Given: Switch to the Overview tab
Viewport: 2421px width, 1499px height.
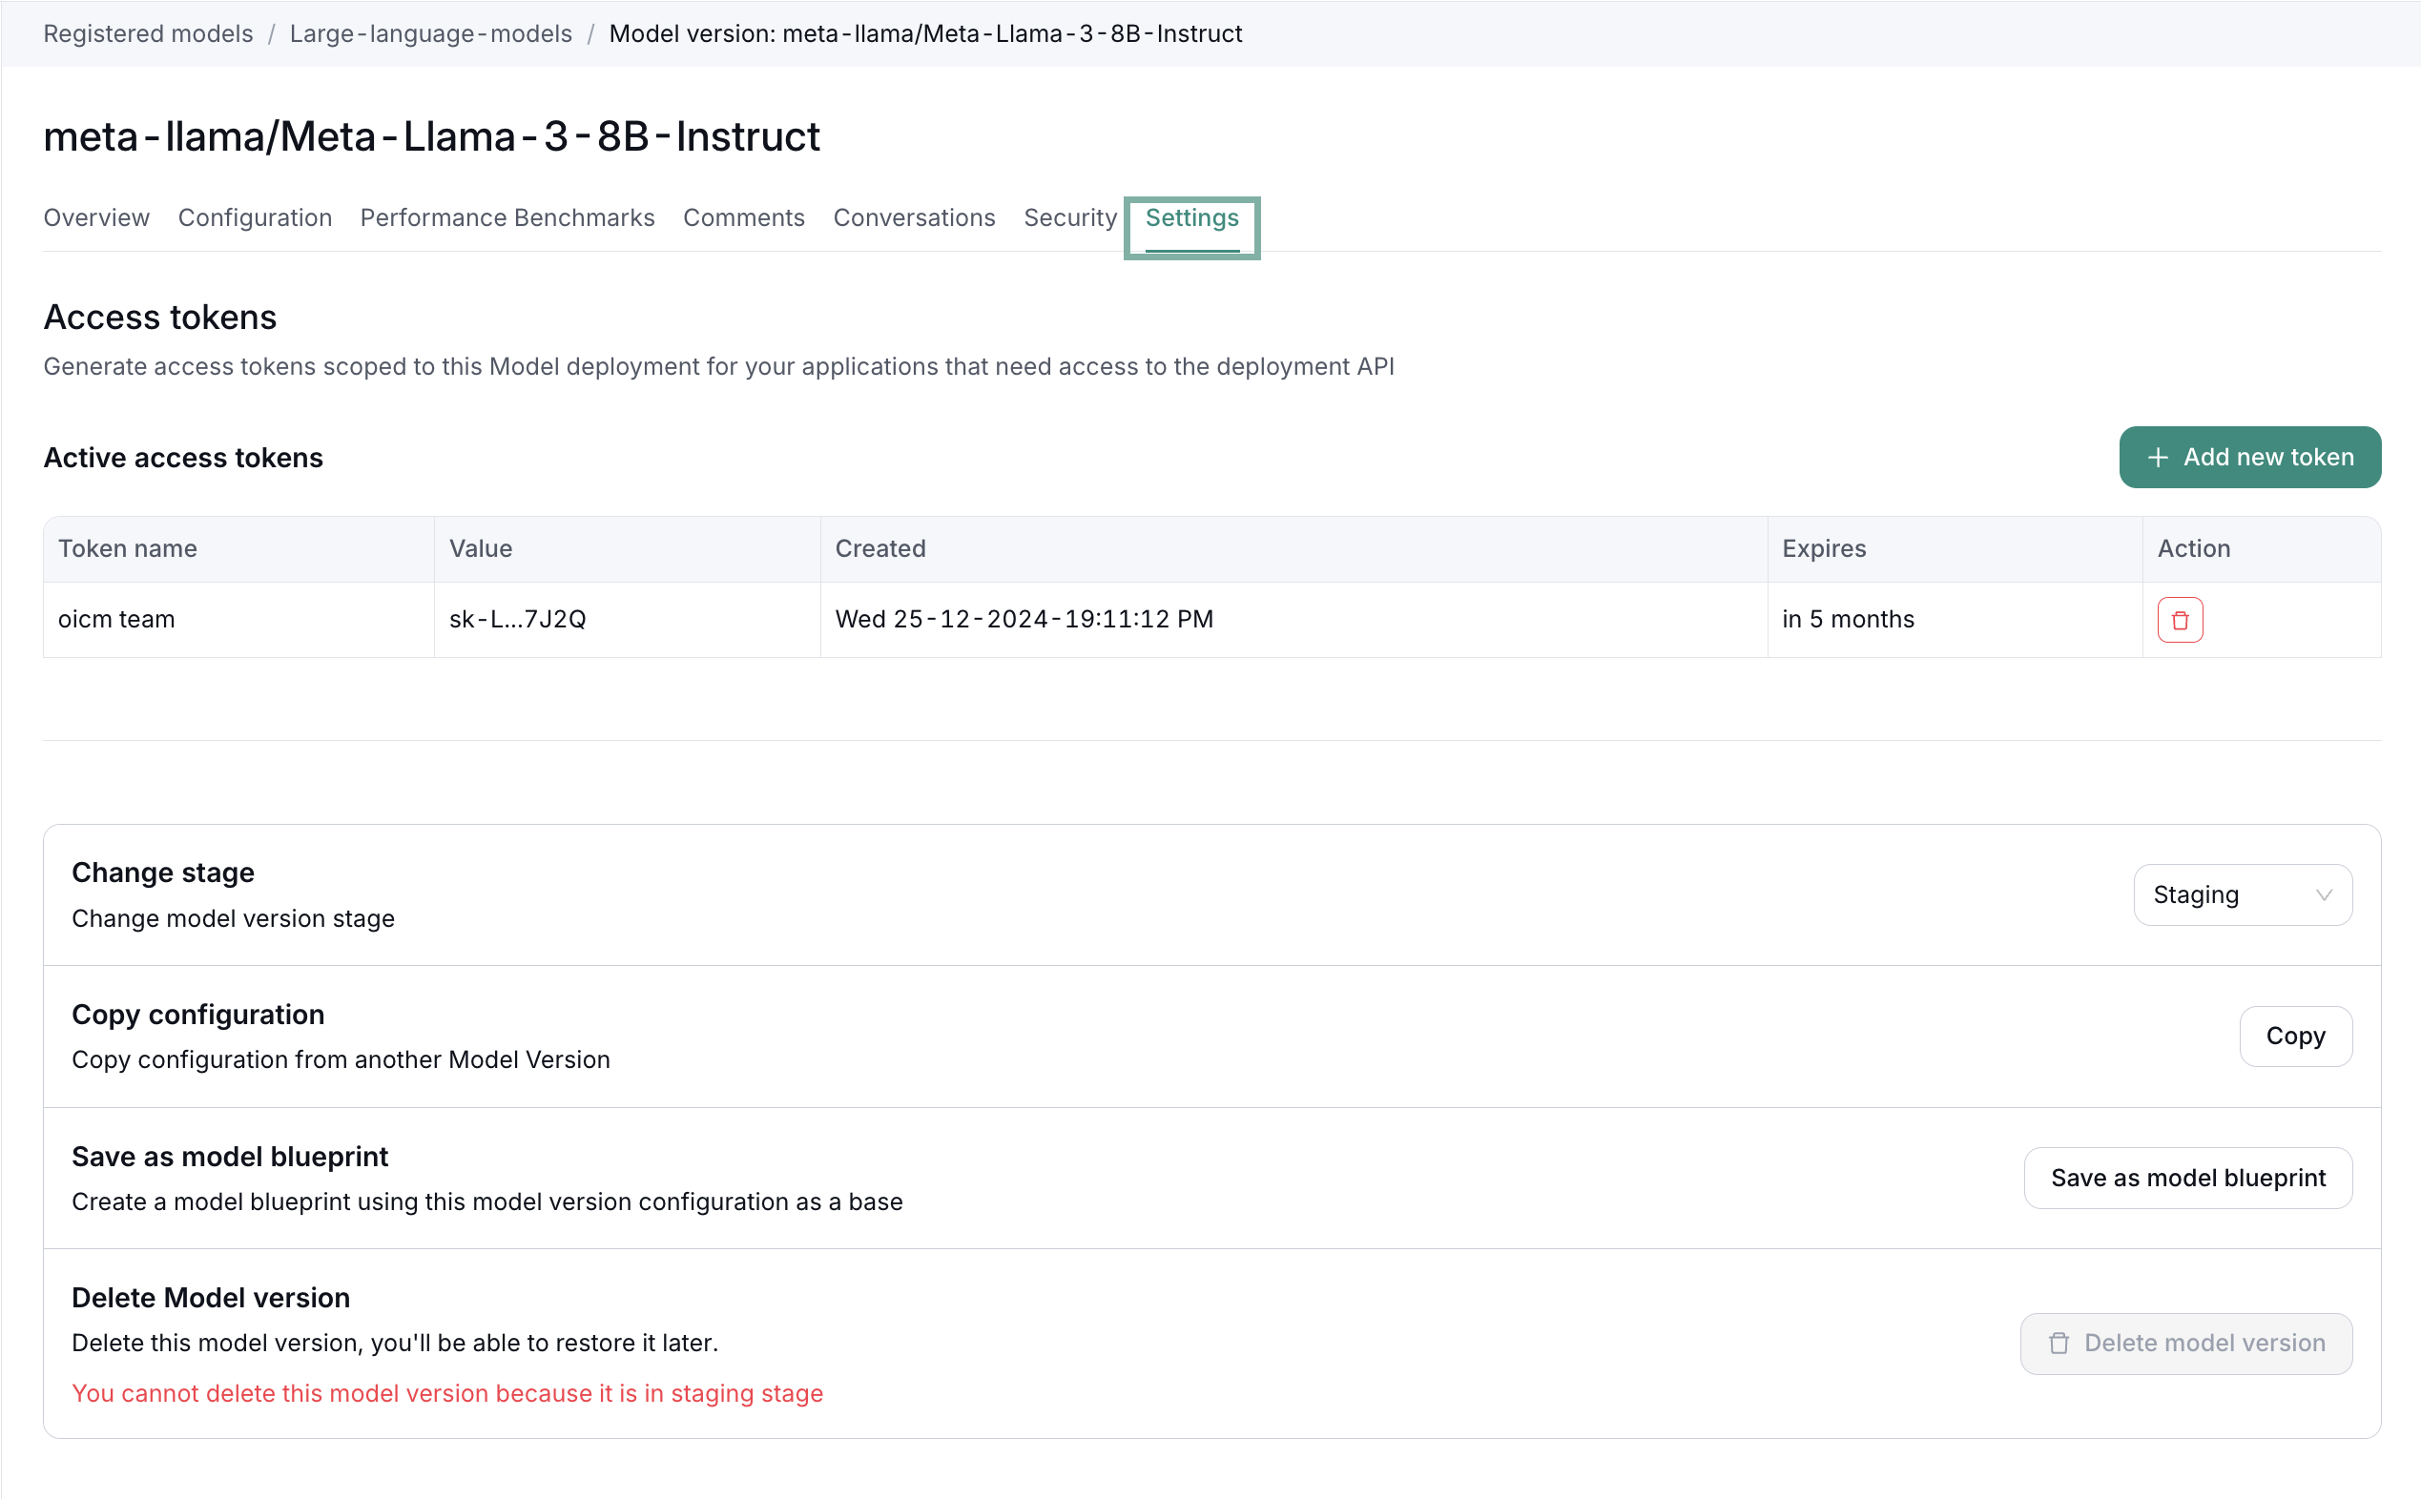Looking at the screenshot, I should tap(95, 217).
